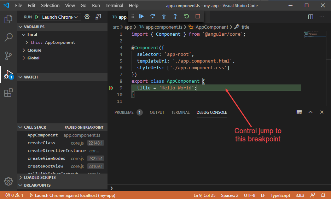Step over in the debug toolbar
This screenshot has width=331, height=199.
tap(153, 16)
